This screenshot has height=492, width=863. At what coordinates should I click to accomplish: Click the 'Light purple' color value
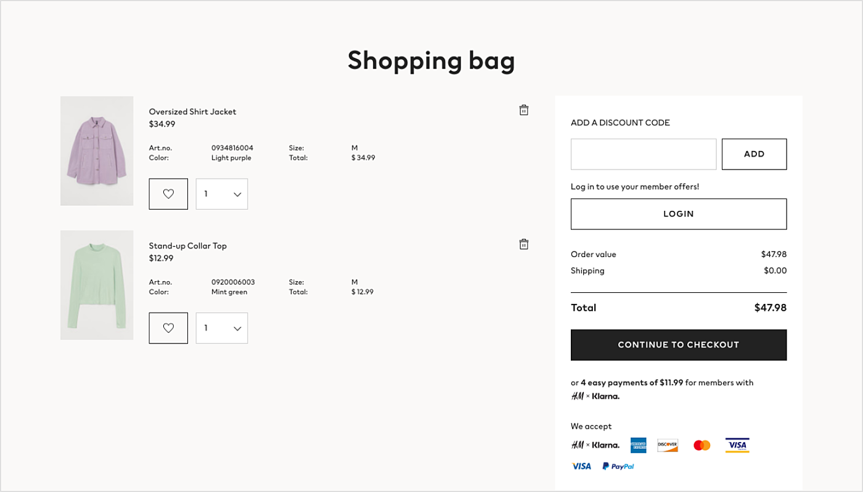pyautogui.click(x=231, y=158)
